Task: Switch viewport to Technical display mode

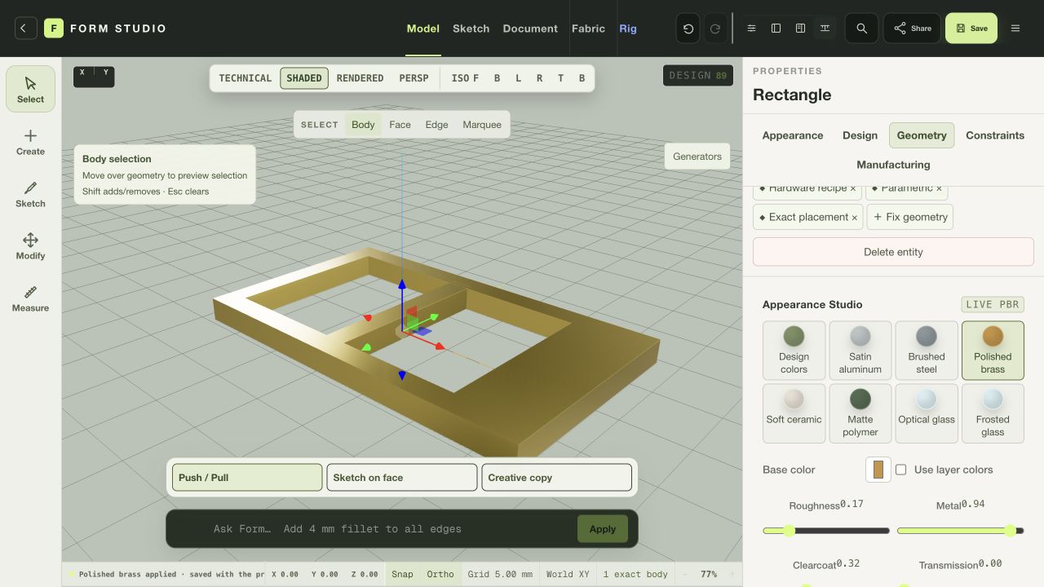Action: pyautogui.click(x=246, y=78)
